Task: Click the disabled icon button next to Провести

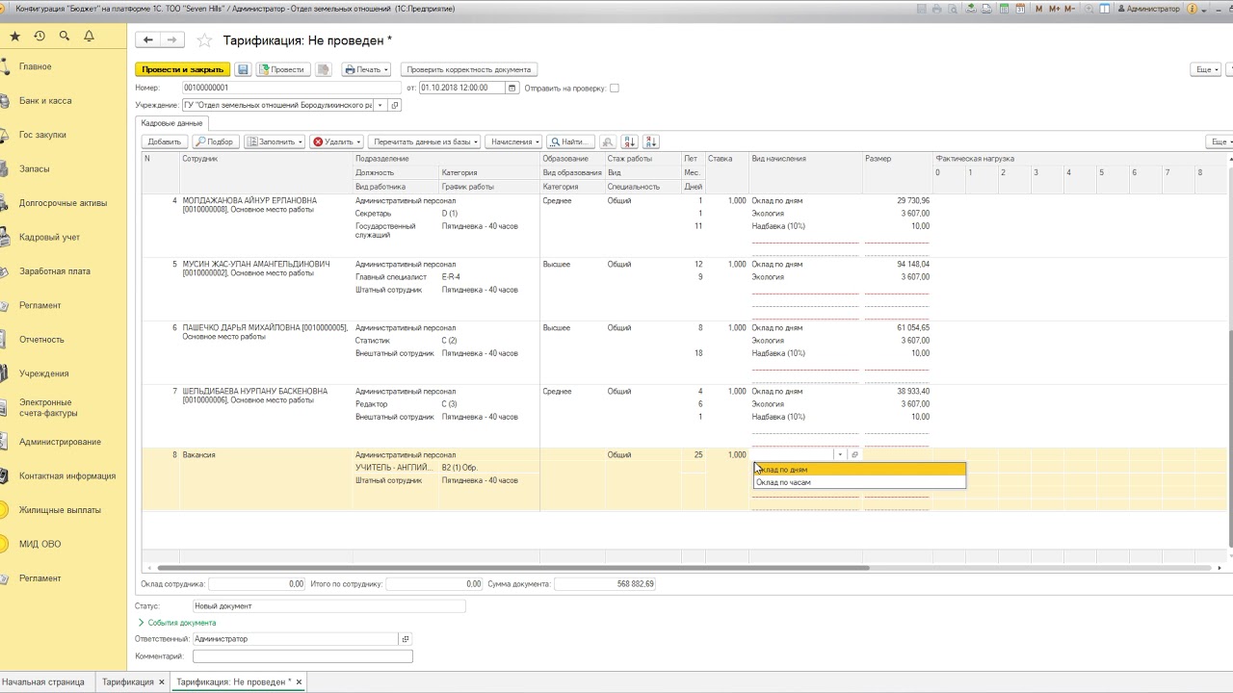Action: pyautogui.click(x=324, y=69)
